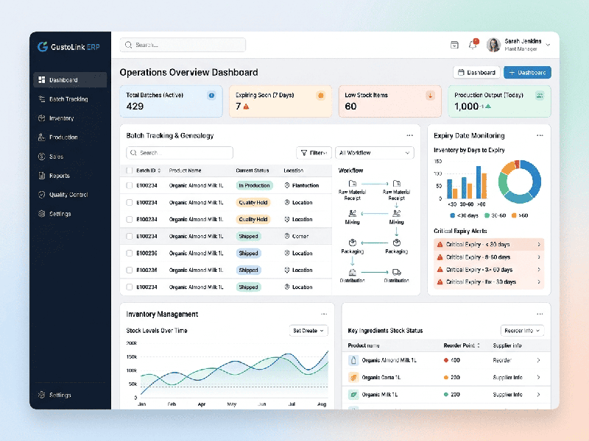Open the archive box icon in header
Viewport: 589px width, 441px height.
pyautogui.click(x=454, y=45)
